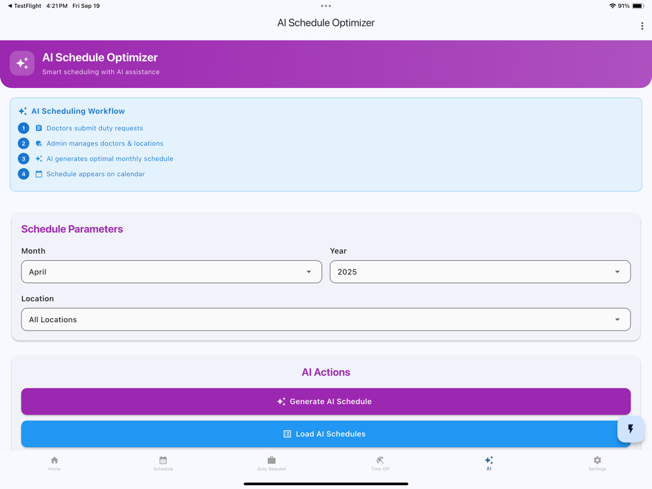Select the AI tab in bottom bar
The height and width of the screenshot is (489, 652).
tap(489, 463)
